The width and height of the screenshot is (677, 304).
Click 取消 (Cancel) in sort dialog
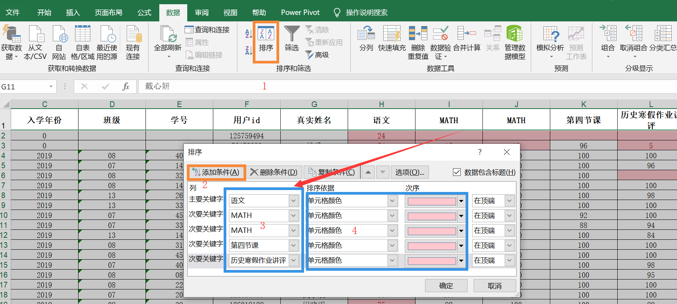tap(495, 286)
